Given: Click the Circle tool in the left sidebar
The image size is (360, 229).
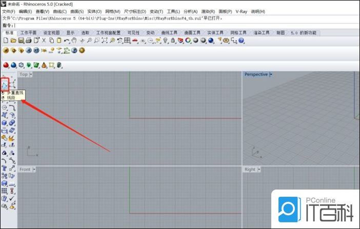Looking at the screenshot, I should tap(5, 108).
